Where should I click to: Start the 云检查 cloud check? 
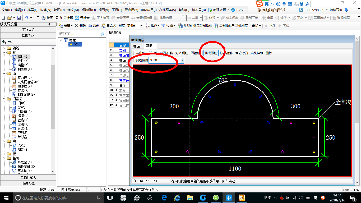82,18
